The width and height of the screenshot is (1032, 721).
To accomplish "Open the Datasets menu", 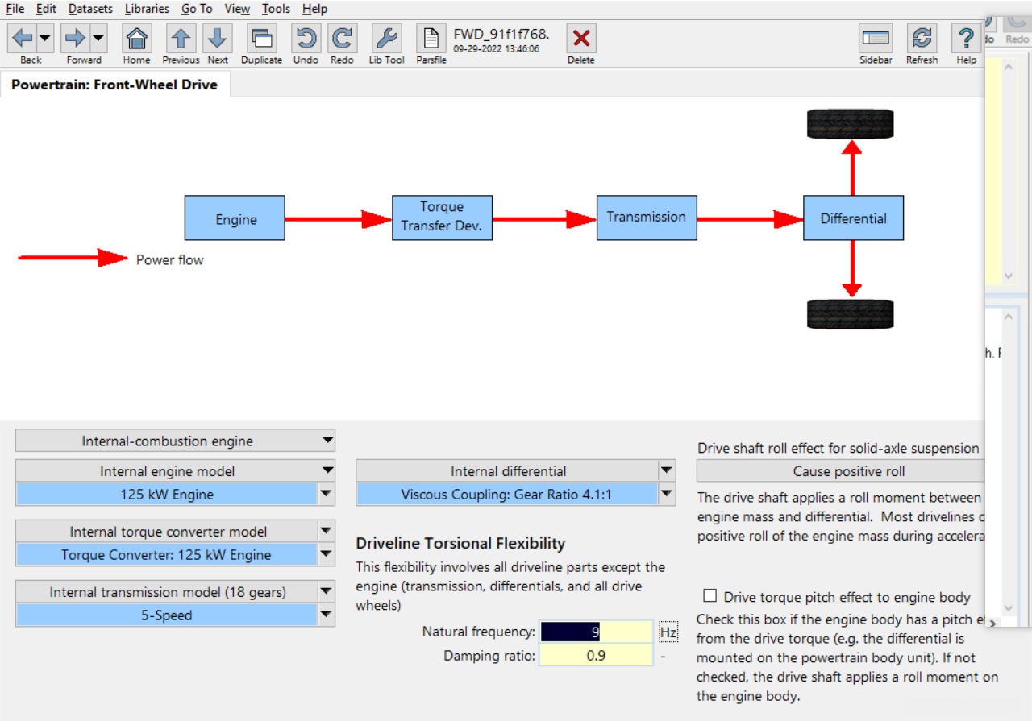I will click(x=90, y=9).
